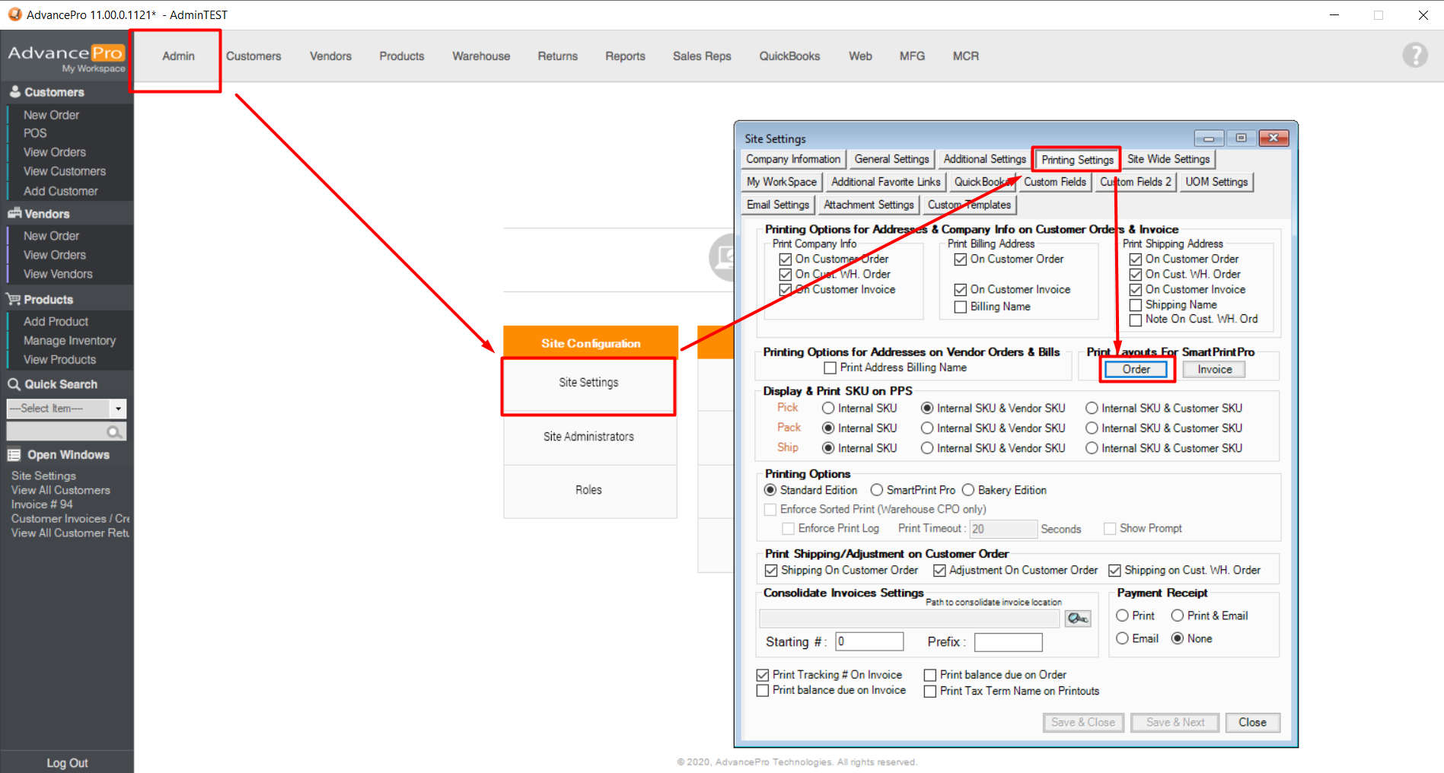Check Print balance due on Invoice

tap(763, 690)
